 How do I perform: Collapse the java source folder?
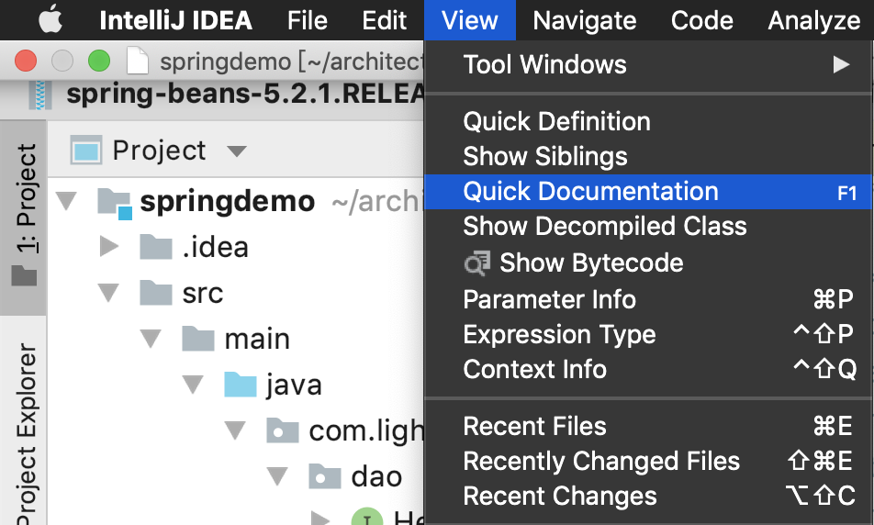tap(194, 385)
